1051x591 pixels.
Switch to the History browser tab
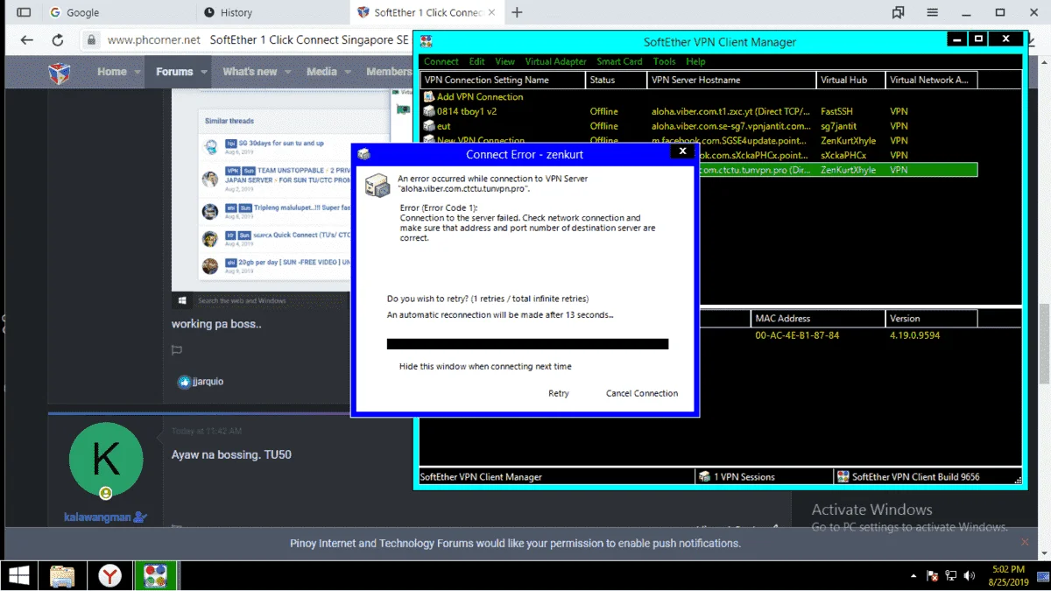click(272, 12)
